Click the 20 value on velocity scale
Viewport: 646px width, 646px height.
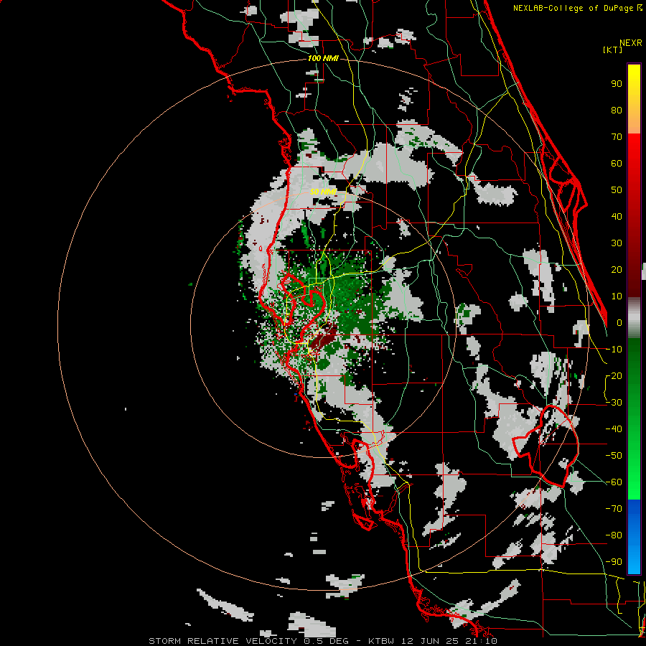[617, 270]
